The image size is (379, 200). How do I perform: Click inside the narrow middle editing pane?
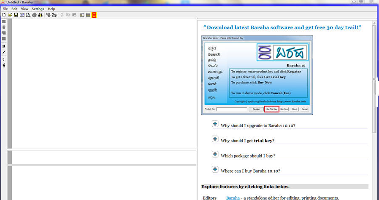(104, 157)
